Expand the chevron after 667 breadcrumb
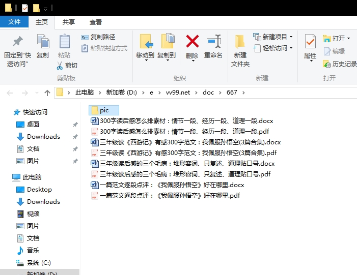The image size is (357, 275). (243, 93)
